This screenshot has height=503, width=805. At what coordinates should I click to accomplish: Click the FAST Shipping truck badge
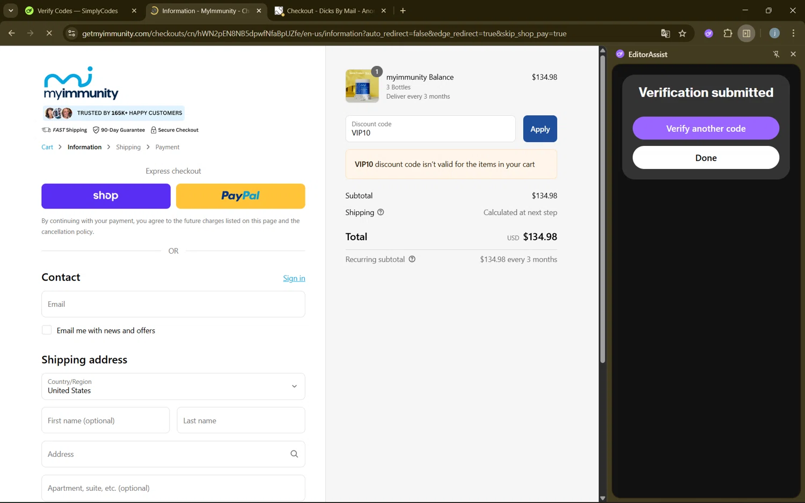[x=64, y=130]
